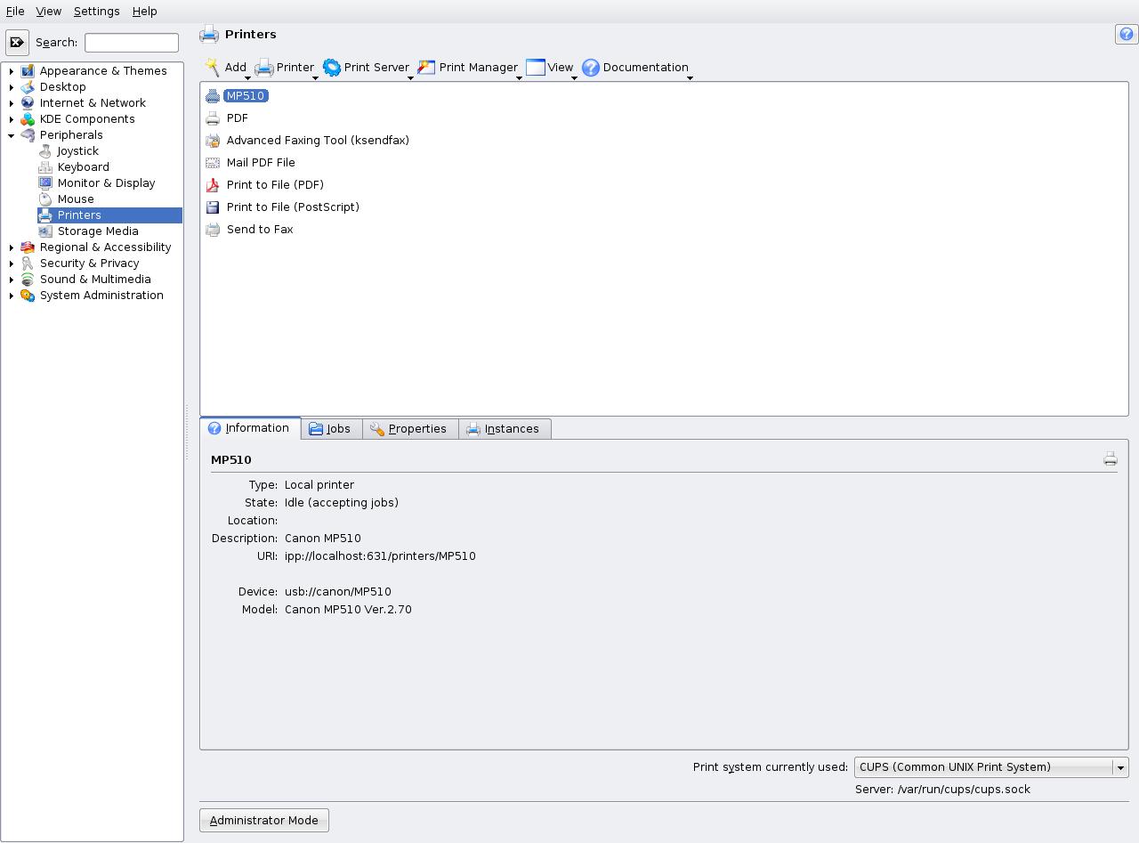Click the URI ipp://localhost:631/printers/MP510 text
1139x843 pixels.
(380, 555)
